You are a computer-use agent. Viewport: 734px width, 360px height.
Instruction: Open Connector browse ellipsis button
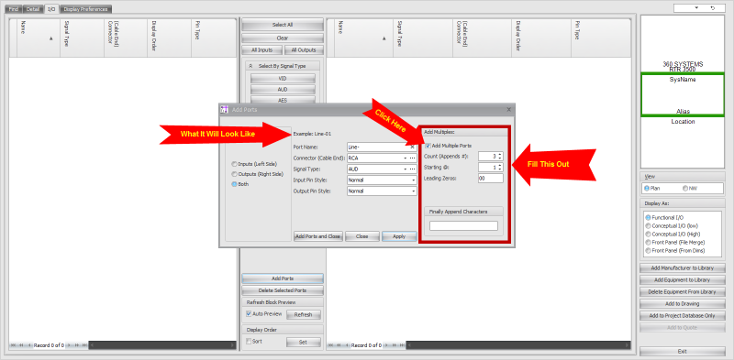pyautogui.click(x=412, y=158)
